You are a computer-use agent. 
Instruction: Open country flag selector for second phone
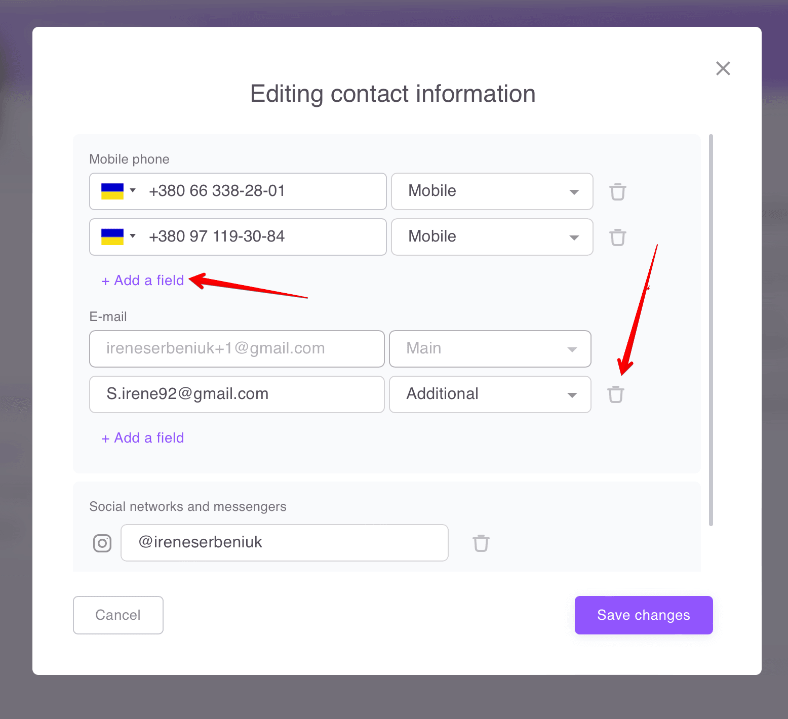(x=119, y=237)
